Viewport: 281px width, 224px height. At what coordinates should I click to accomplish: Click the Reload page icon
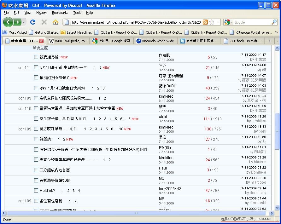[x=32, y=22]
